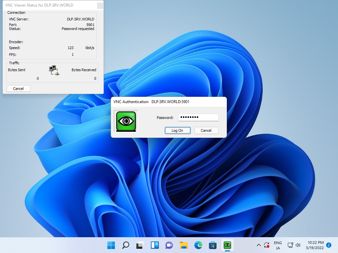Cancel the VNC Authentication dialog
This screenshot has width=338, height=253.
click(x=206, y=130)
